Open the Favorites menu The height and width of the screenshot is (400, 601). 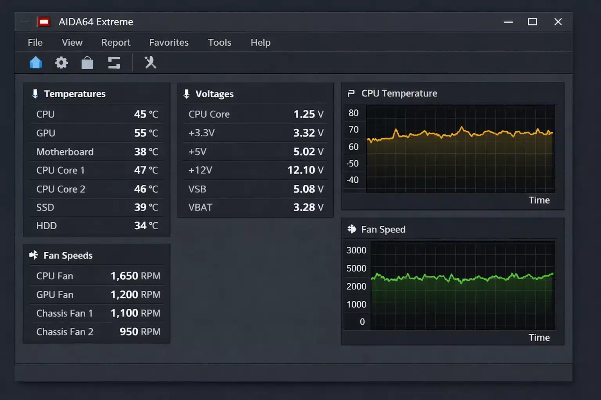coord(169,42)
